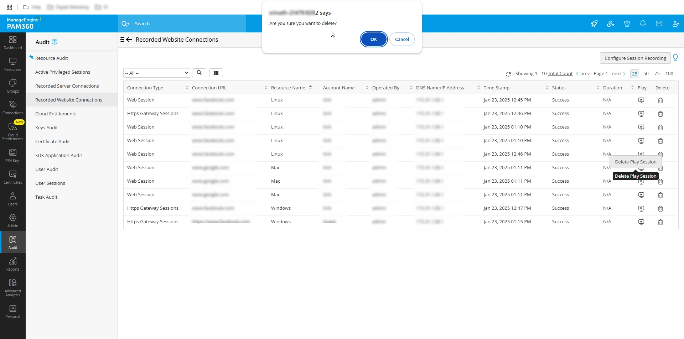Delete the last Windows Https Gateway session
Image resolution: width=684 pixels, height=339 pixels.
[x=660, y=222]
